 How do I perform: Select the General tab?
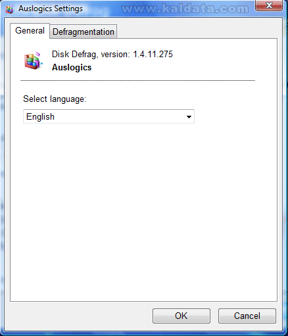coord(30,31)
